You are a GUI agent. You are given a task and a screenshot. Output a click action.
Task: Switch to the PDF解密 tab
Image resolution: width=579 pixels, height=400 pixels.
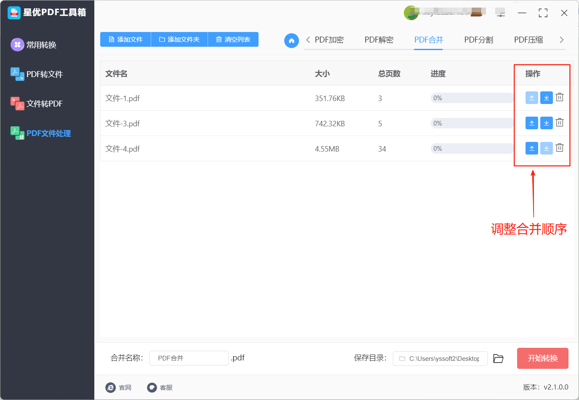pos(379,40)
